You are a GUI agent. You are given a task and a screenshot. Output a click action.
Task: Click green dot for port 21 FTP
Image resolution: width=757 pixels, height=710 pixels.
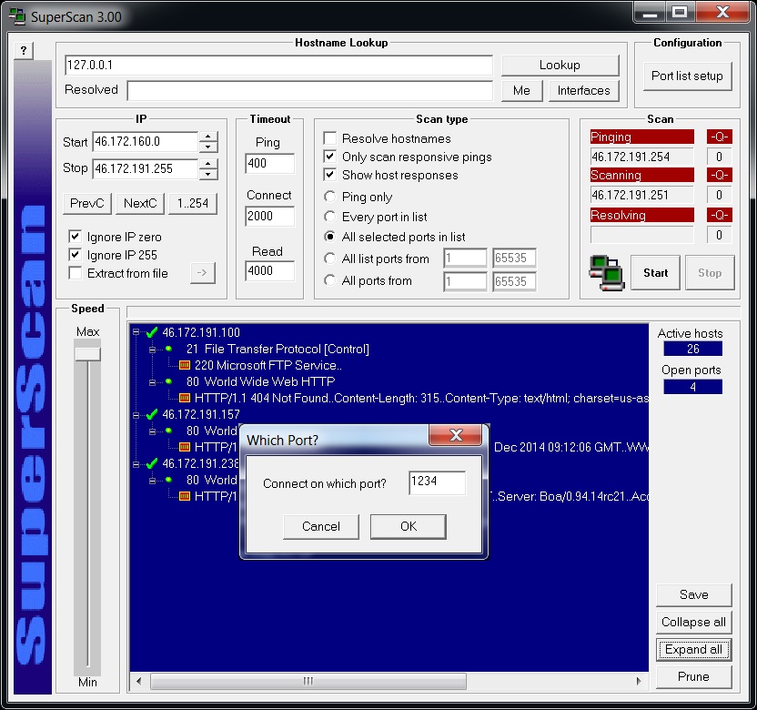point(168,349)
